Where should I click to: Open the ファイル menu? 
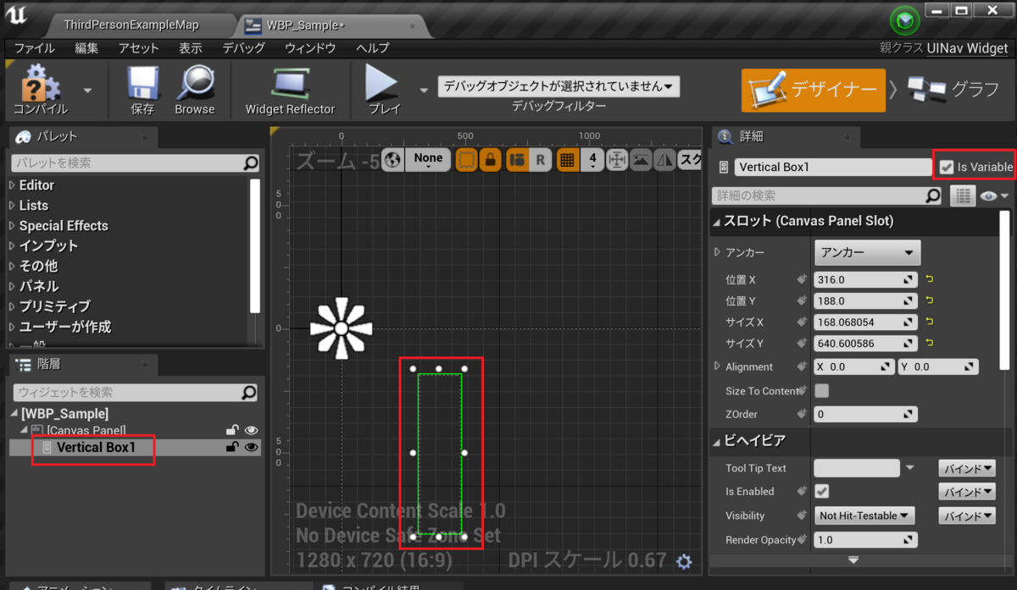click(35, 48)
